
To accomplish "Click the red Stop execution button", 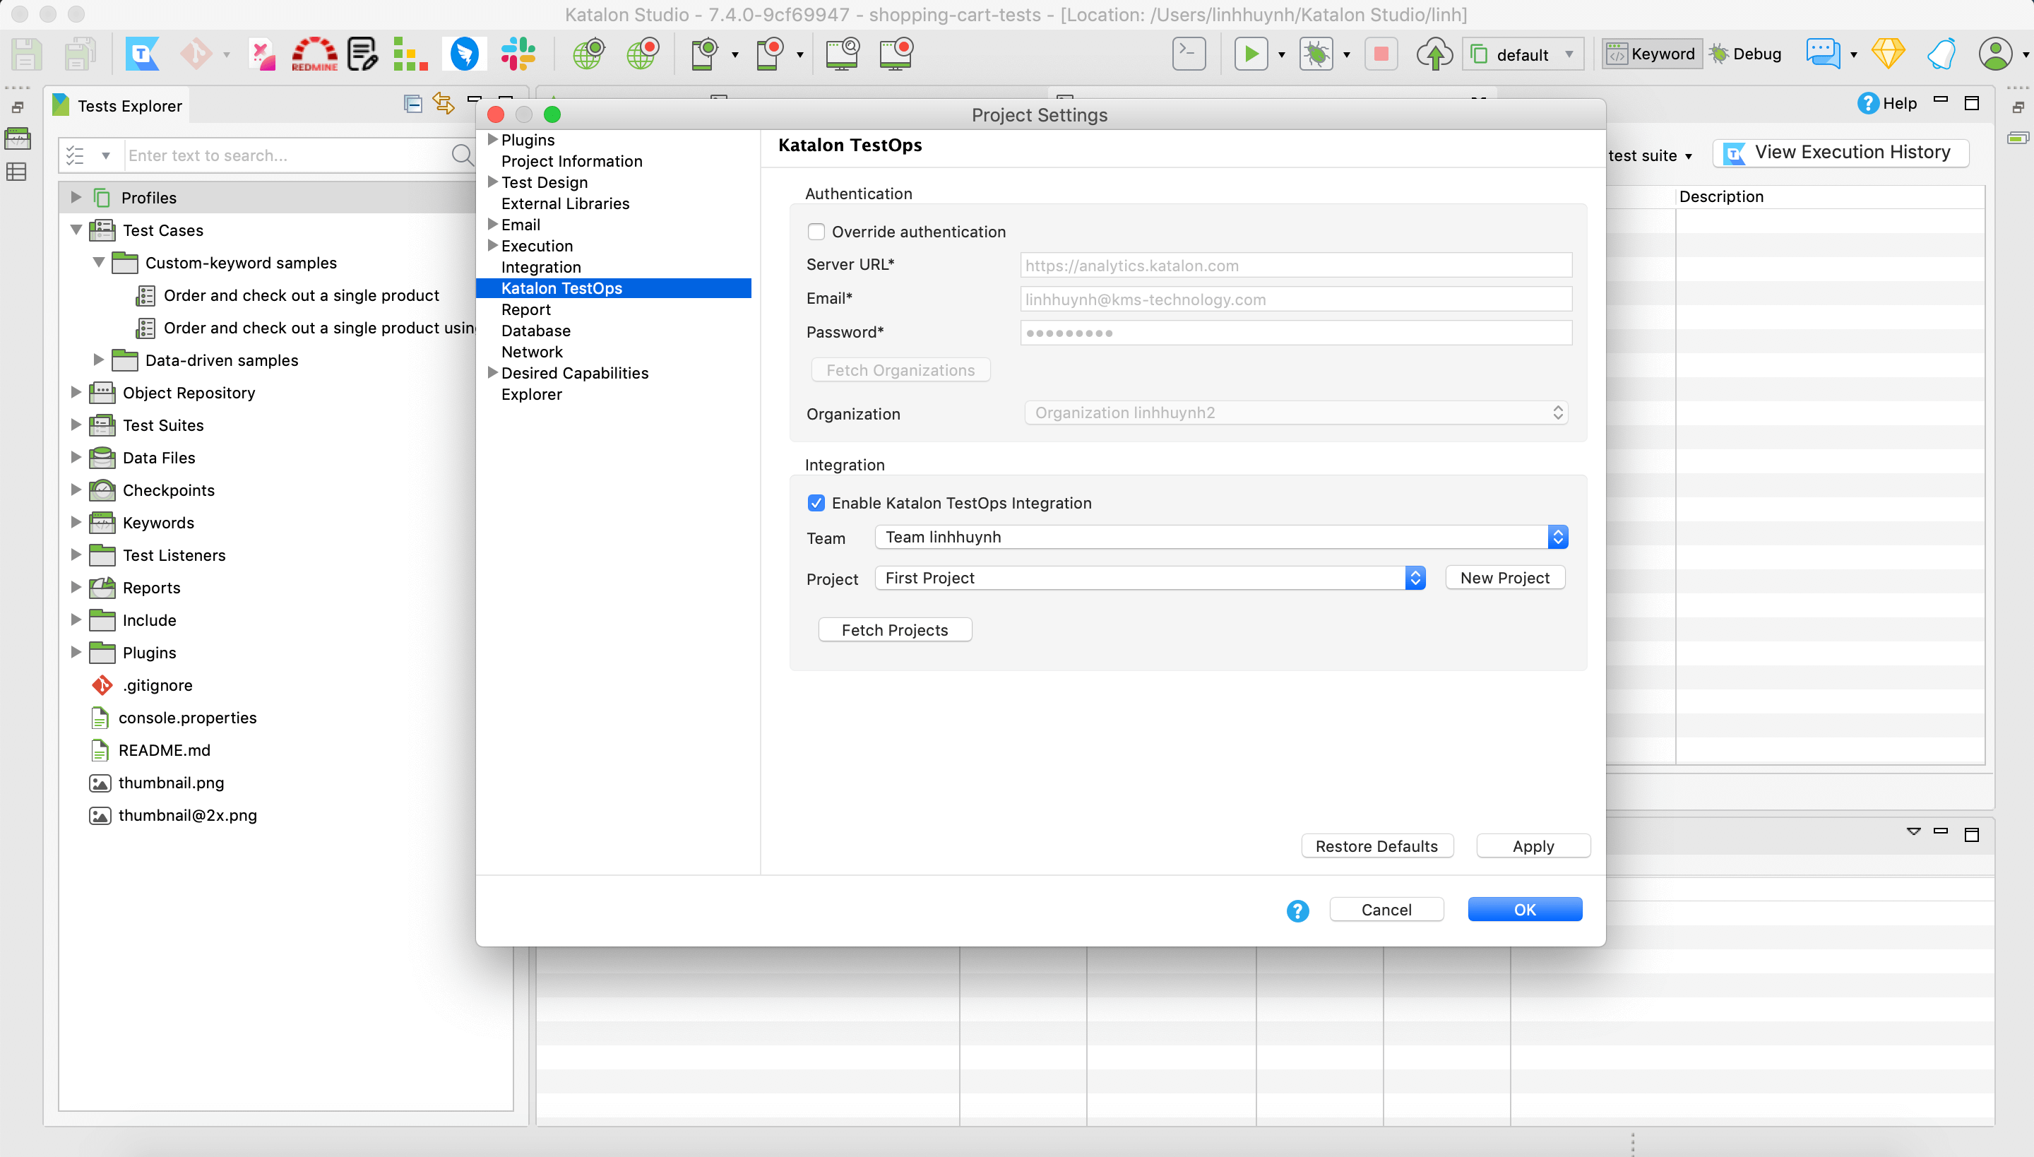I will [x=1381, y=54].
